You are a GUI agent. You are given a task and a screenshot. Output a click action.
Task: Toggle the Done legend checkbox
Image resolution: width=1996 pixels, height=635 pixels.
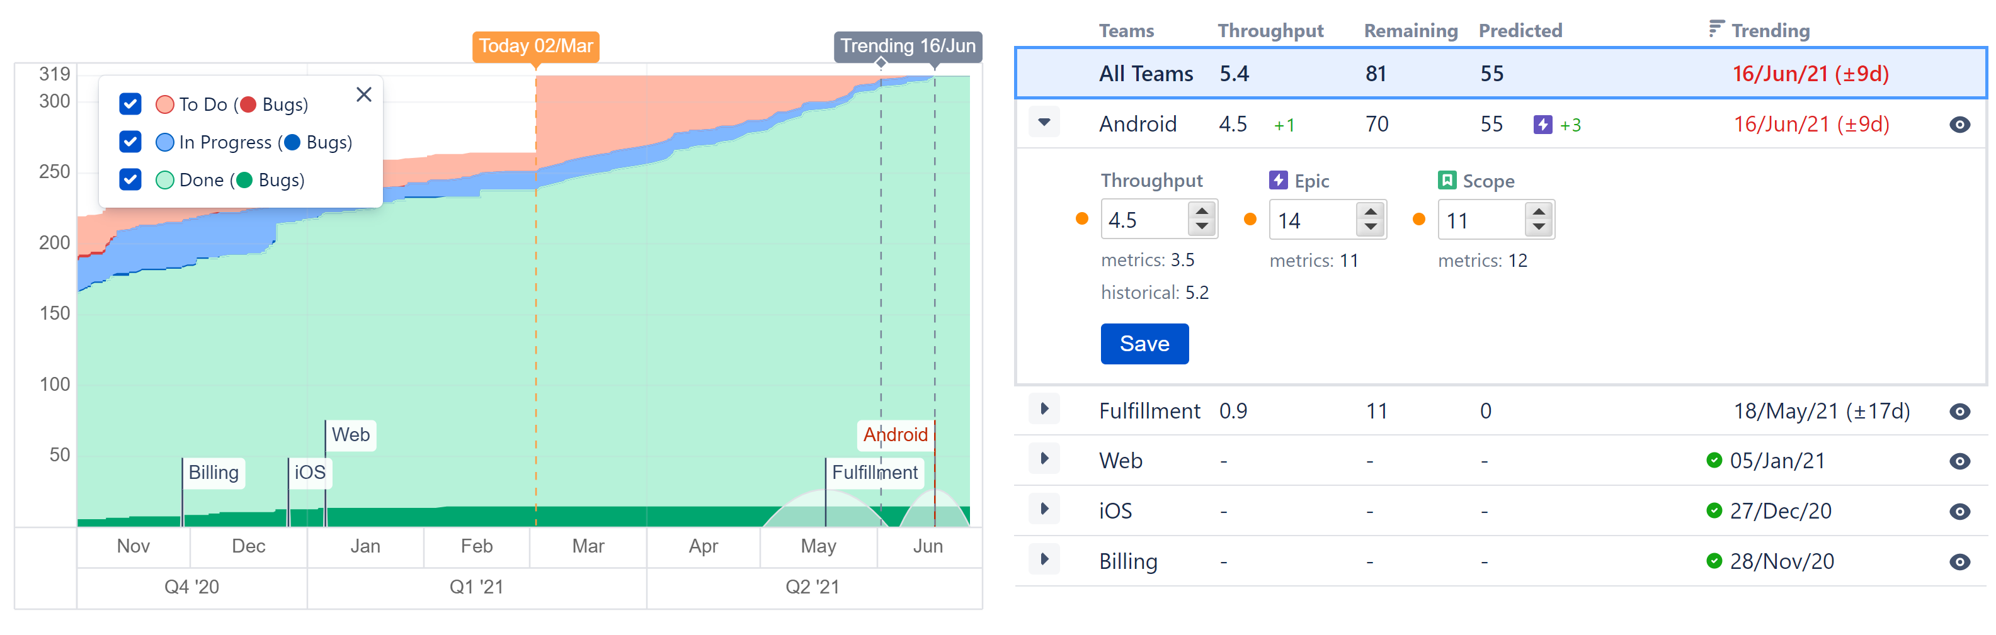[130, 179]
